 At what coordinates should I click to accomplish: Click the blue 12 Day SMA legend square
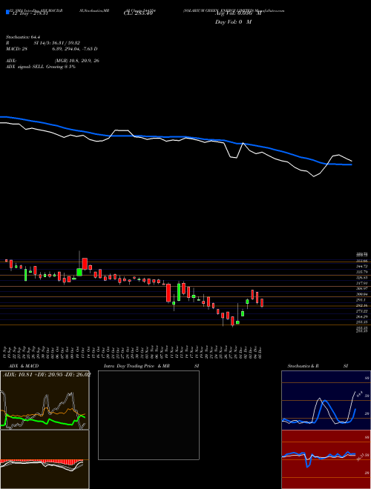click(x=7, y=12)
